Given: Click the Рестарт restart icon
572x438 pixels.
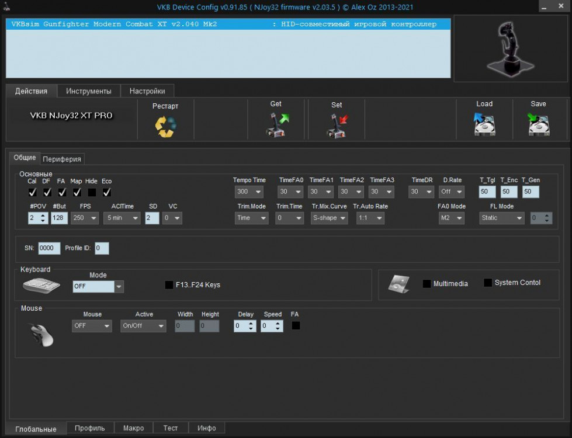Looking at the screenshot, I should point(165,126).
